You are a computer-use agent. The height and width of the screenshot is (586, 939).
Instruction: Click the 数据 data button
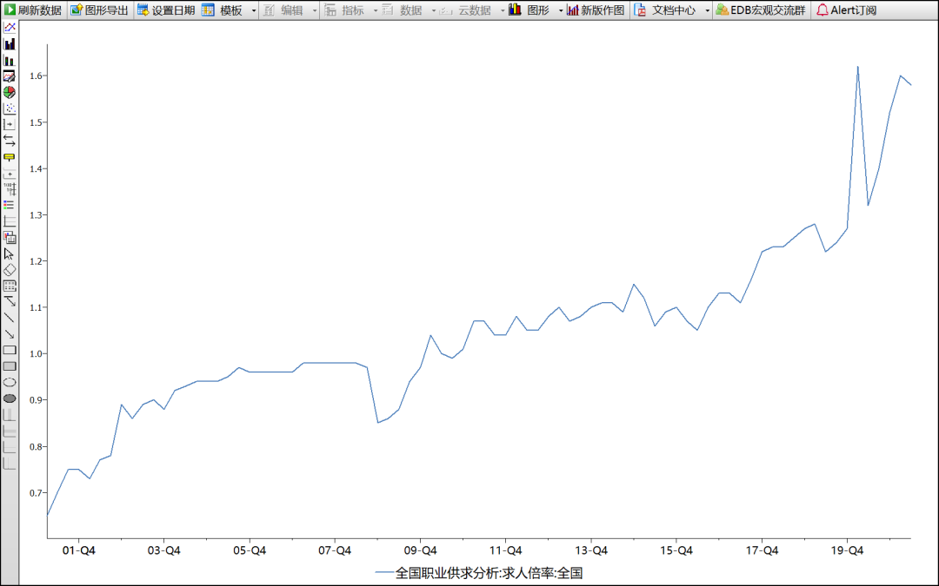403,10
